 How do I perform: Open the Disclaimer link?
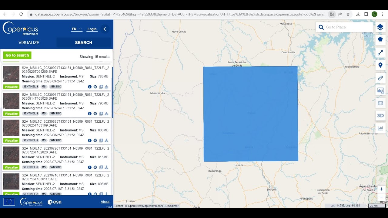click(172, 206)
